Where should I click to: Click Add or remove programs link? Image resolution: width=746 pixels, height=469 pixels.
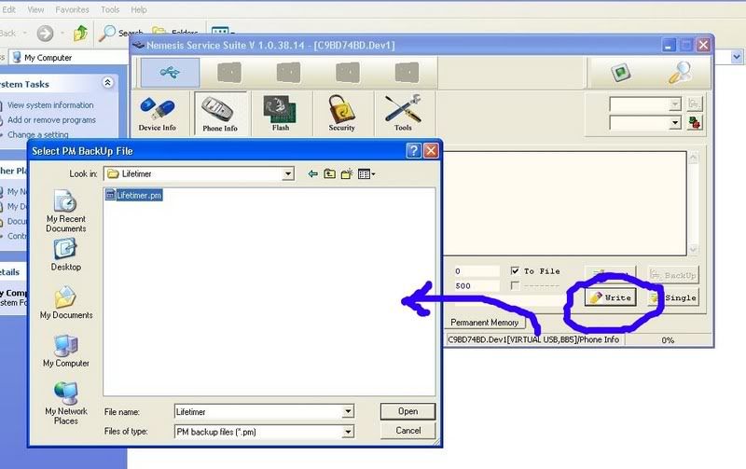tap(51, 120)
